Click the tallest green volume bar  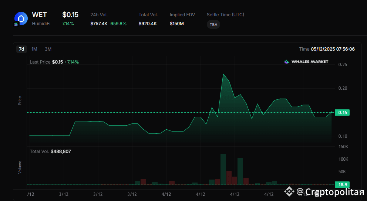[x=223, y=169]
